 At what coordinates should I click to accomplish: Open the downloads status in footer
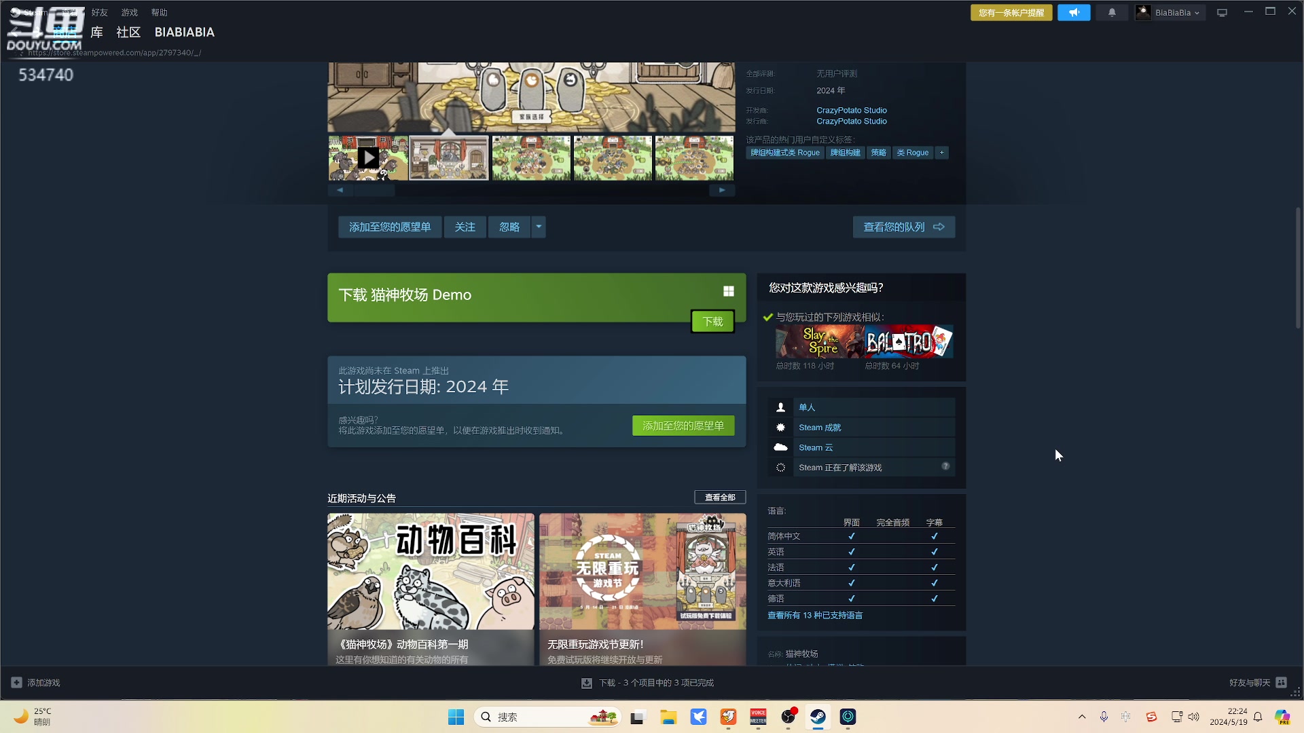coord(648,683)
